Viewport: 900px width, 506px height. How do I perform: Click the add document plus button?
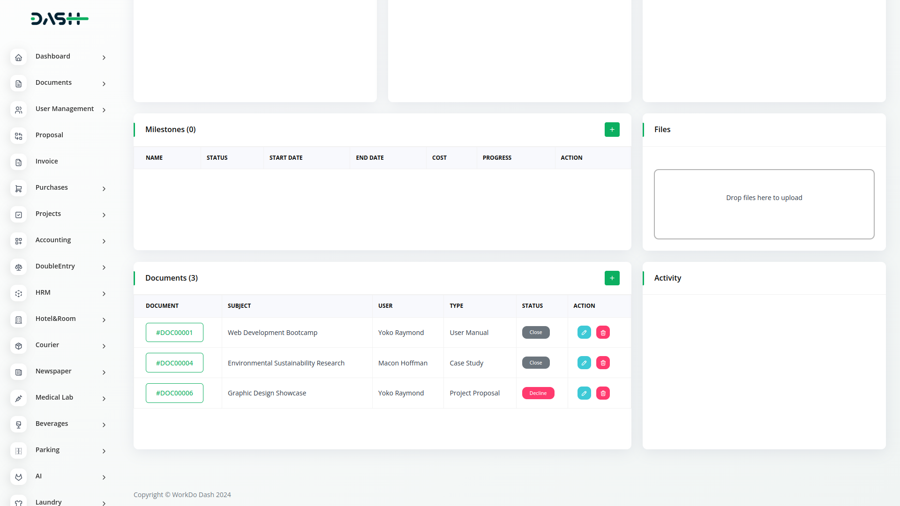click(x=612, y=278)
